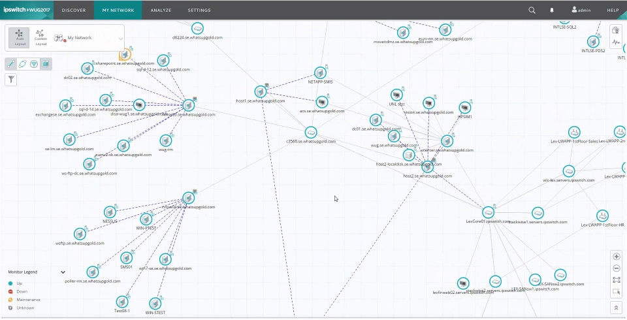The width and height of the screenshot is (627, 320).
Task: Select the Lex-LWAPP-1stFloor-Sales access point
Action: click(x=574, y=133)
